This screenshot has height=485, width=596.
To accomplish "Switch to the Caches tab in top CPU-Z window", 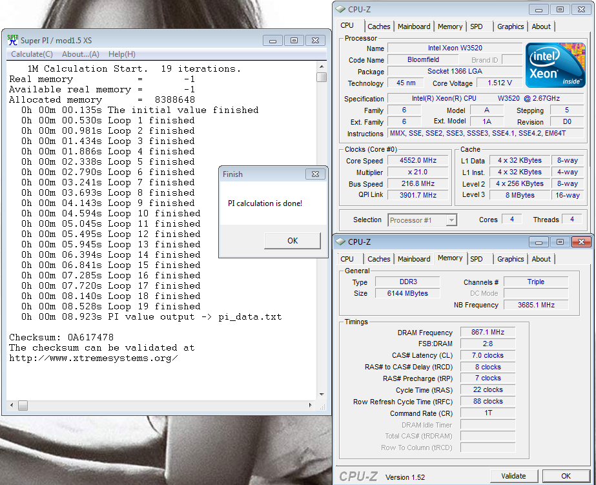I will pos(379,26).
